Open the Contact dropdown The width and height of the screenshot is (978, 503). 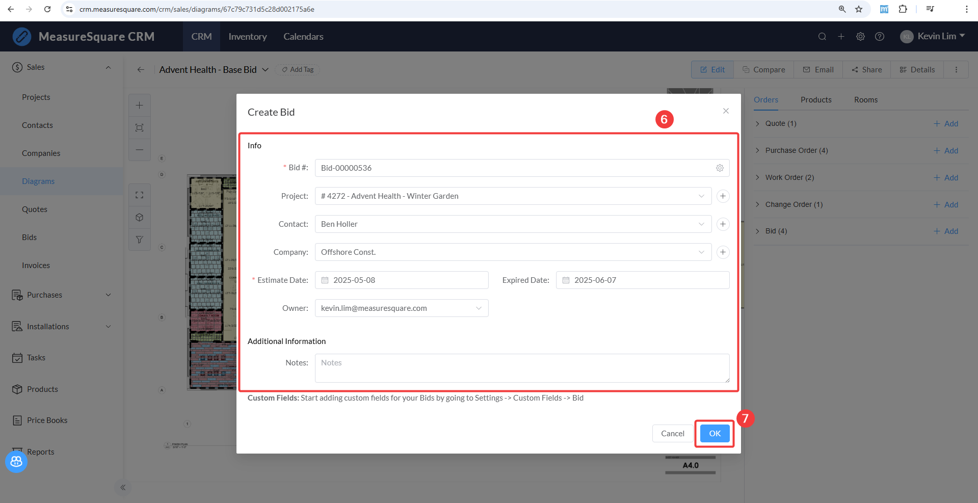point(513,224)
